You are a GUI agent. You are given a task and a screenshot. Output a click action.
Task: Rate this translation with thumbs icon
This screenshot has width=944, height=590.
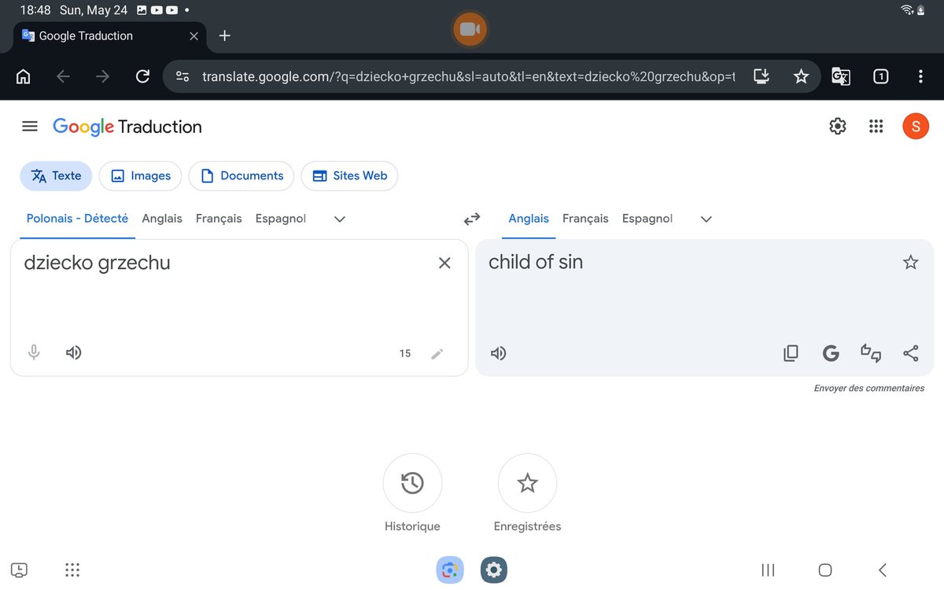871,353
